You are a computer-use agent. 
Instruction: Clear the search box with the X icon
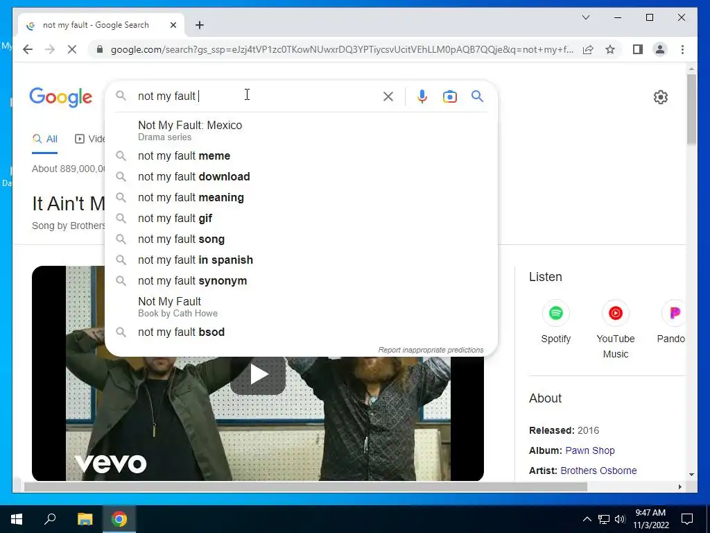tap(388, 96)
